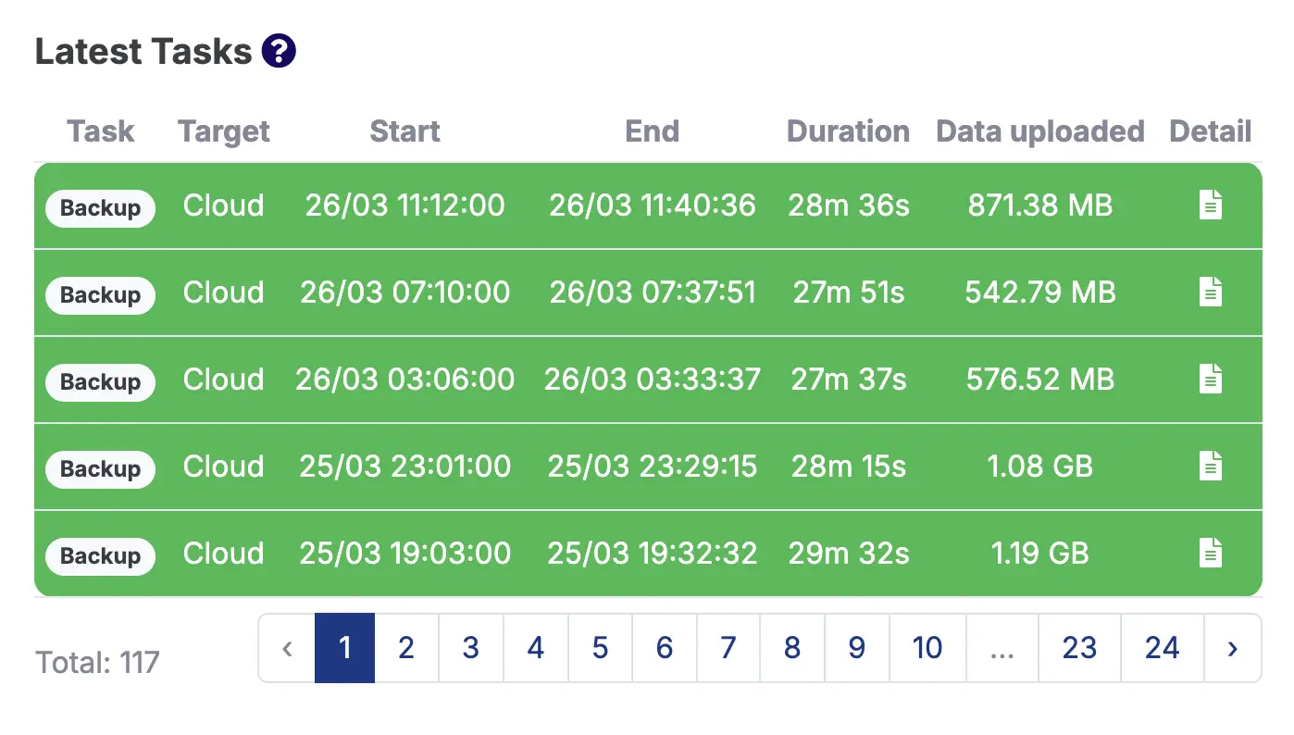Open detail document for 26/03 11:12:00 backup
Viewport: 1294px width, 735px height.
coord(1211,205)
